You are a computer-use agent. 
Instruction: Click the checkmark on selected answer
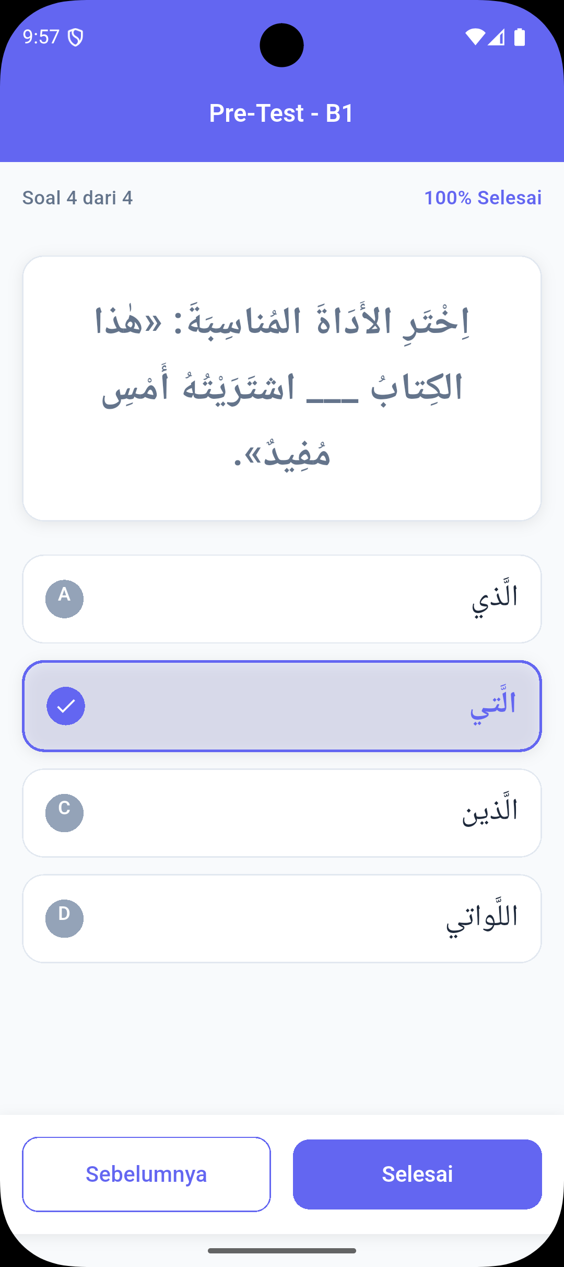point(66,706)
